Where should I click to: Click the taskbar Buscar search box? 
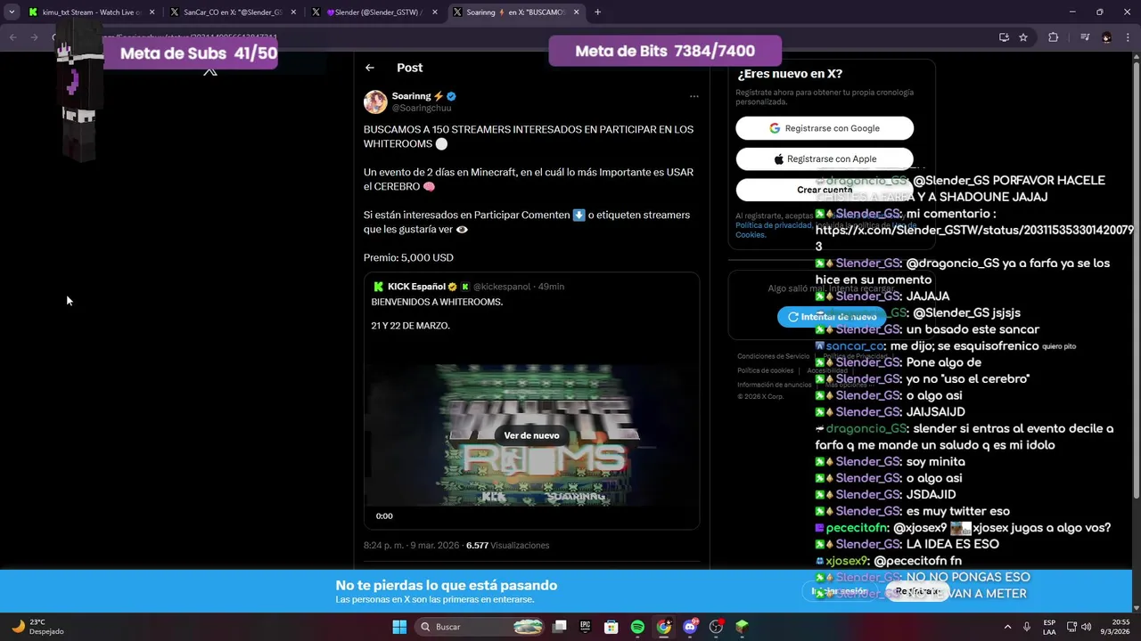pyautogui.click(x=480, y=627)
